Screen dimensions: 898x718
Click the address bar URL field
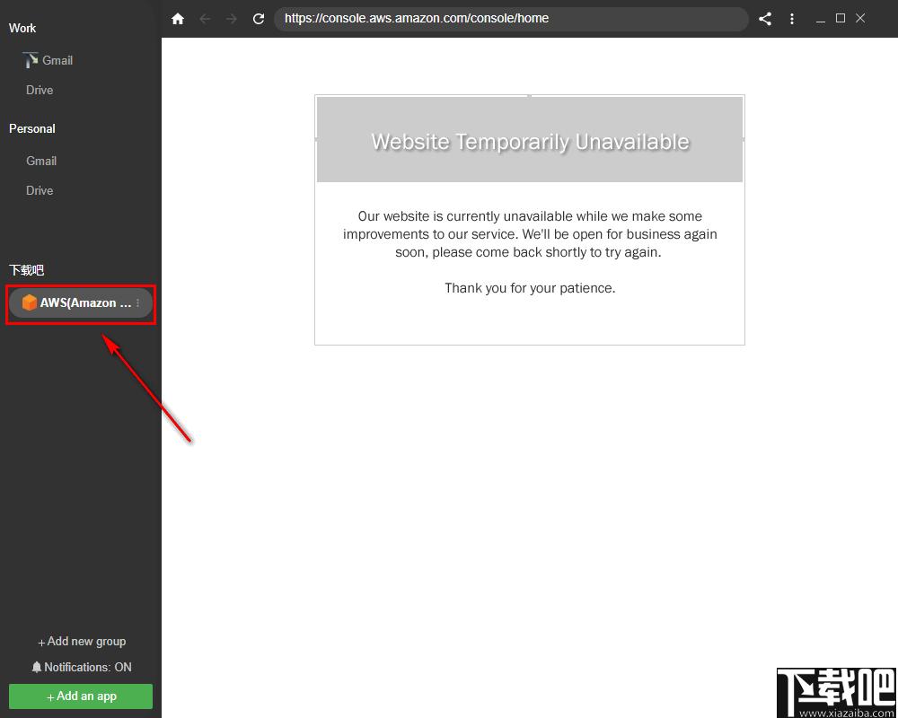coord(511,19)
